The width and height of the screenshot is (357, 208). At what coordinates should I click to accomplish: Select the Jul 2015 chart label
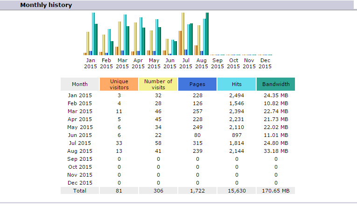coord(186,64)
